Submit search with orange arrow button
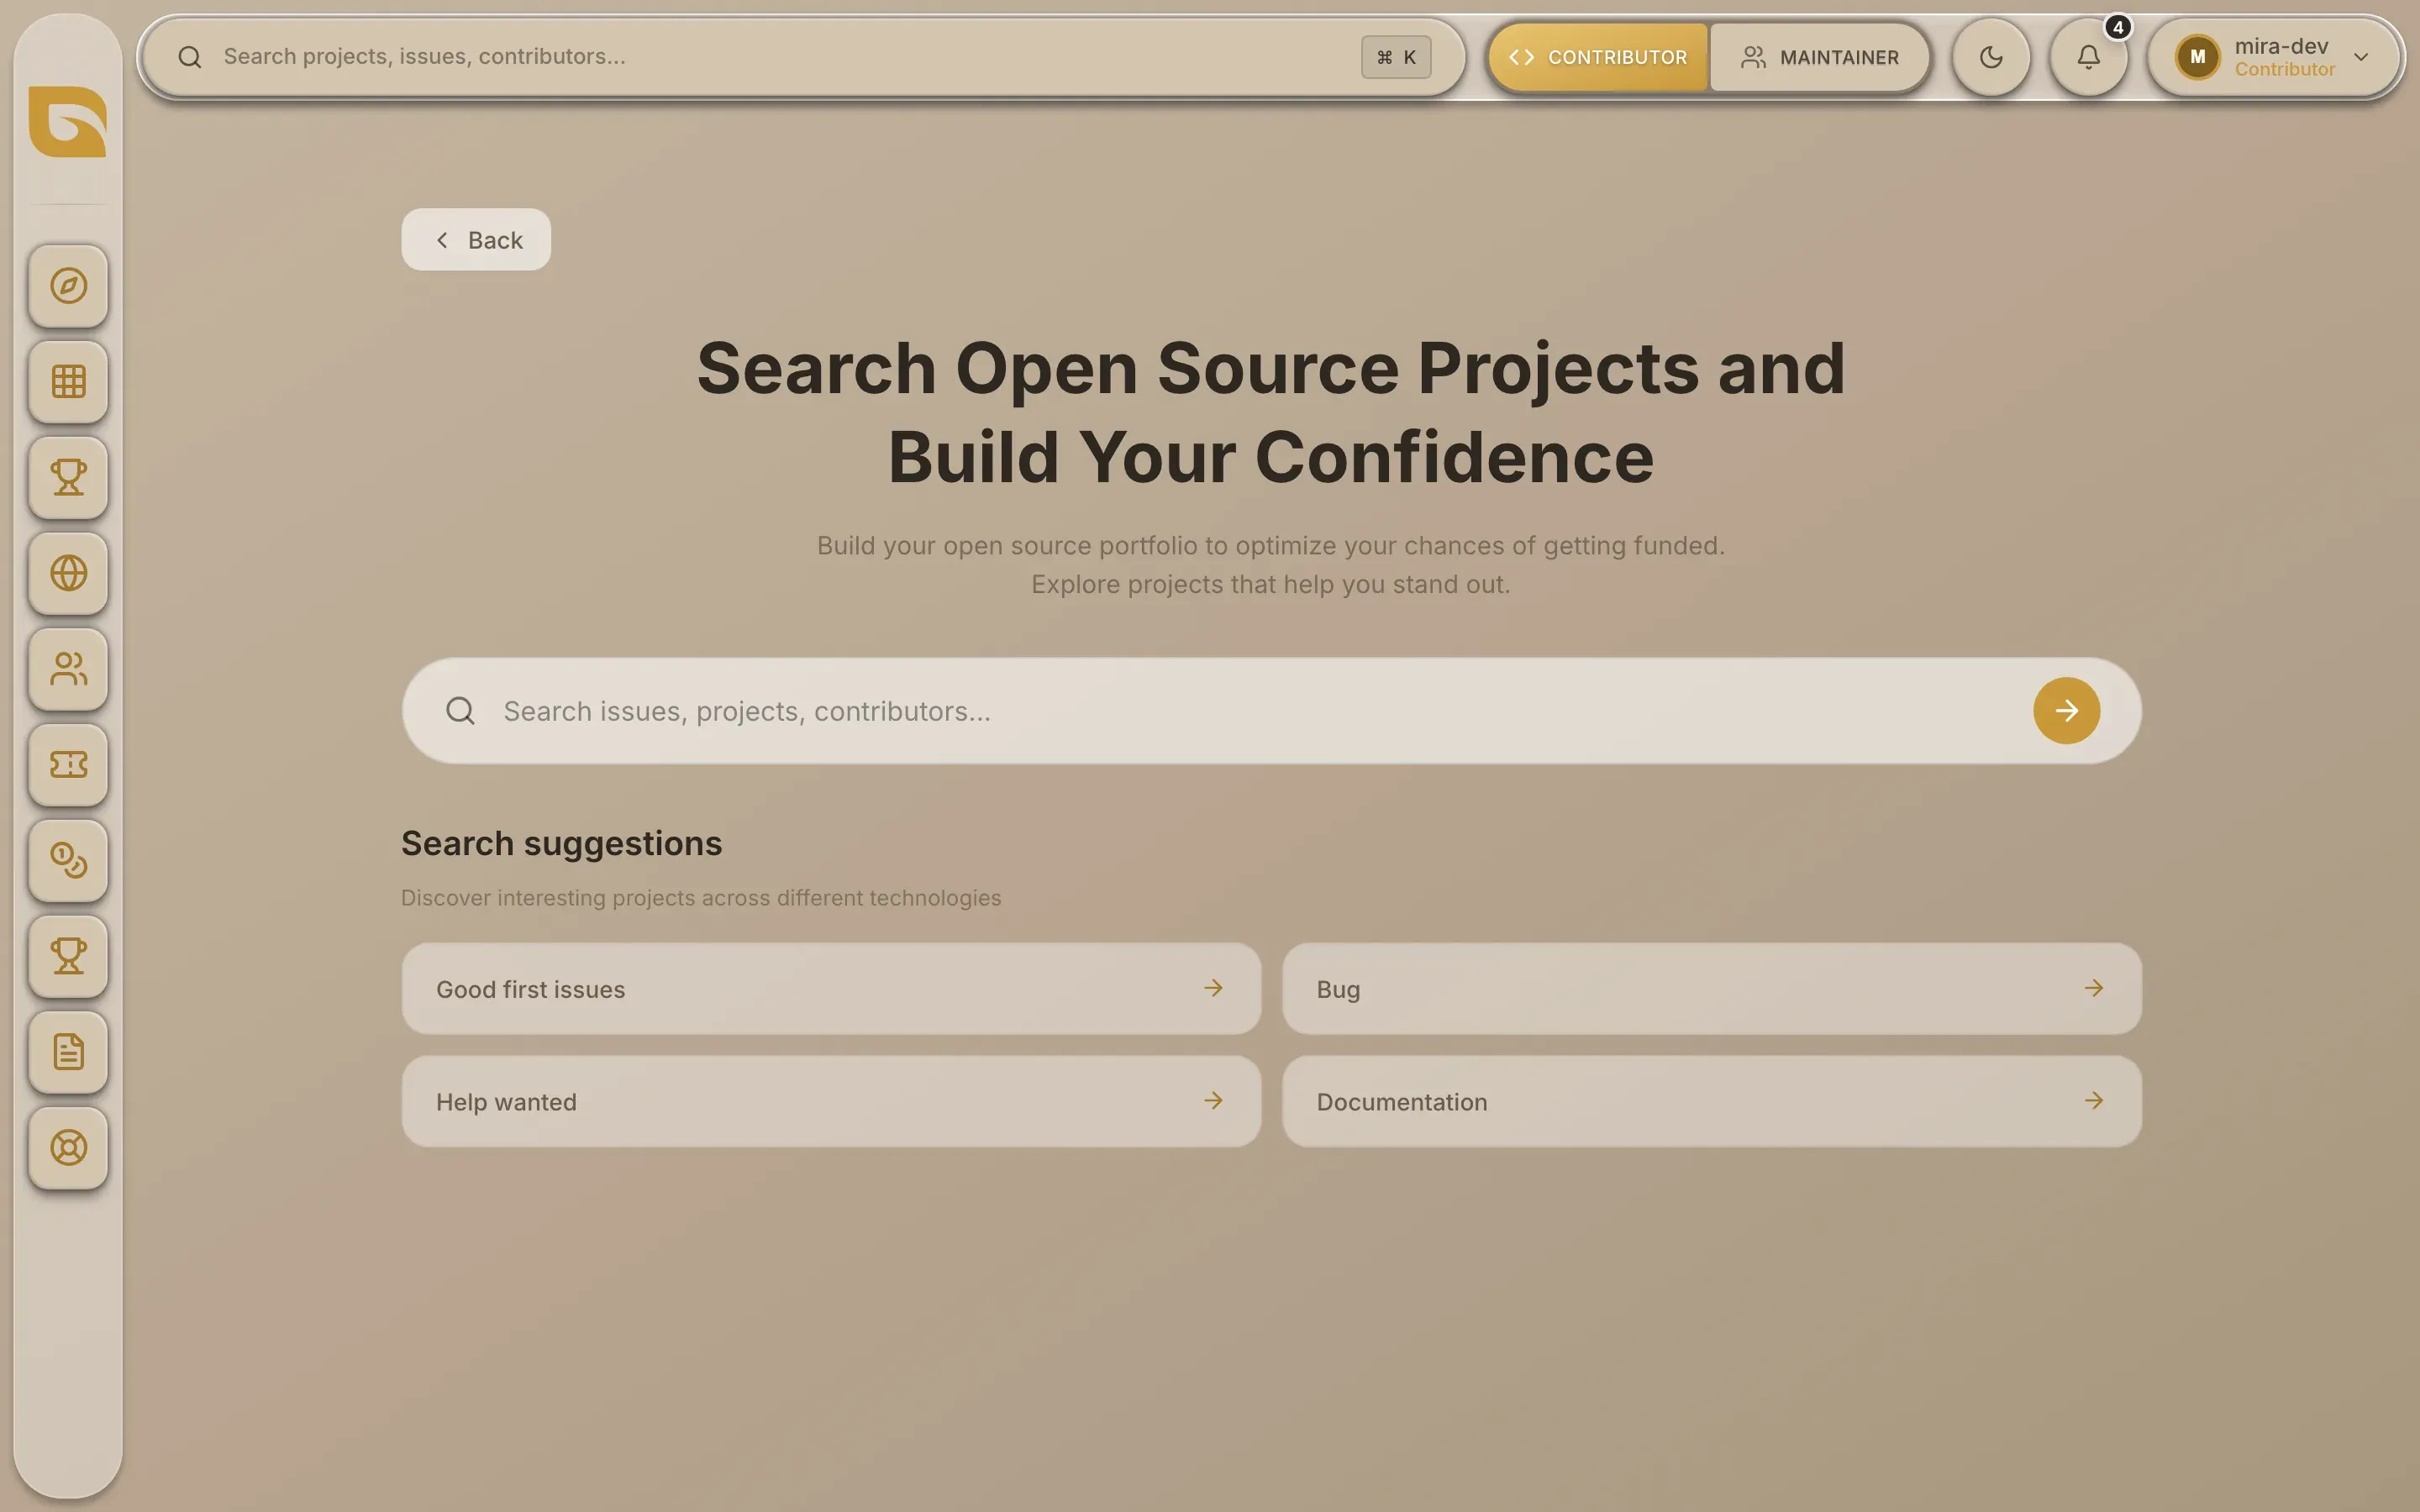 2066,711
